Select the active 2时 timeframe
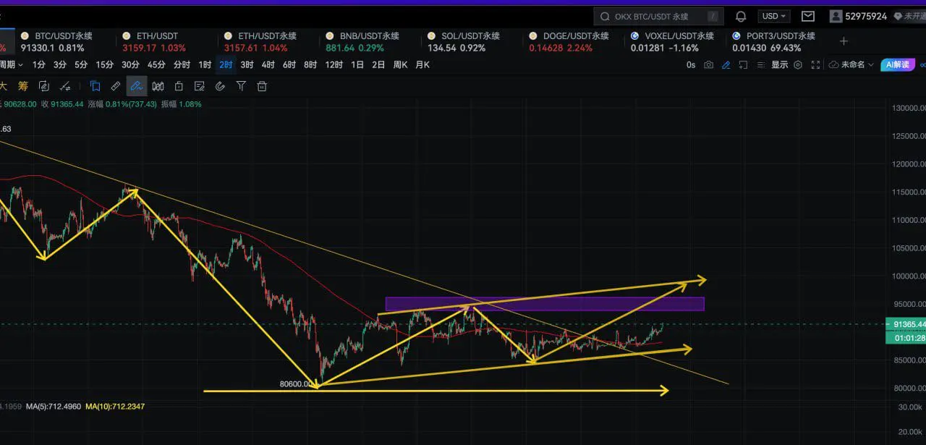 pyautogui.click(x=226, y=64)
